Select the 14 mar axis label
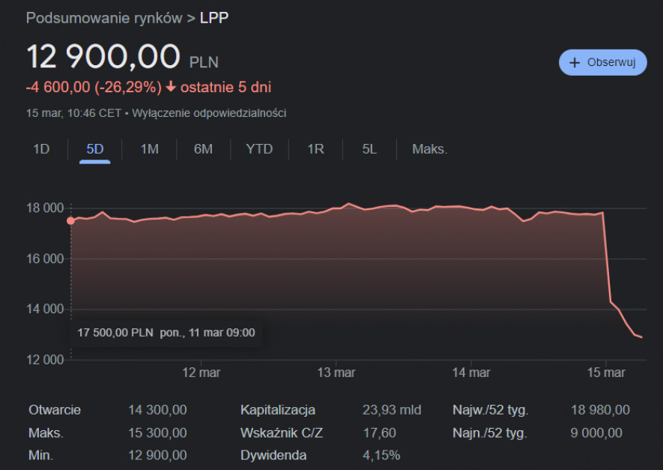The image size is (663, 470). (x=471, y=373)
